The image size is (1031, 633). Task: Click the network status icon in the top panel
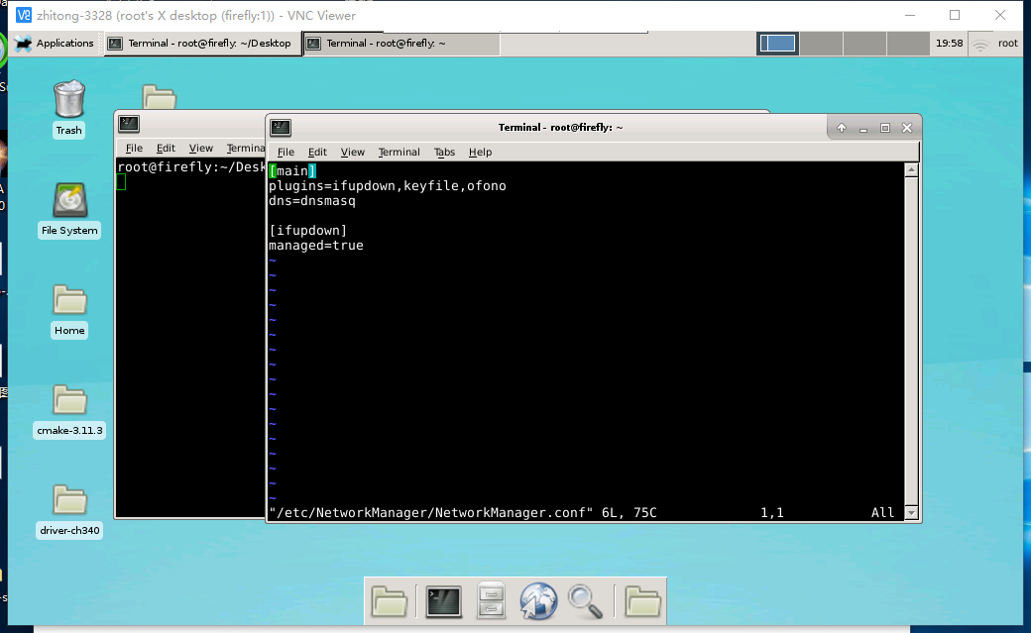click(x=980, y=44)
